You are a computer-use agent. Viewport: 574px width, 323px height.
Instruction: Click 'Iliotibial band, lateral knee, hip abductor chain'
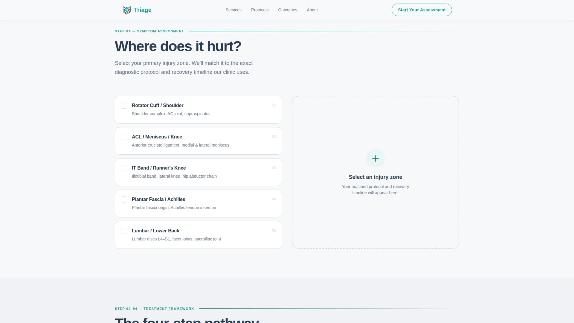(x=174, y=176)
